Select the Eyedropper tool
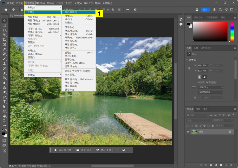238x168 pixels. [x=4, y=50]
